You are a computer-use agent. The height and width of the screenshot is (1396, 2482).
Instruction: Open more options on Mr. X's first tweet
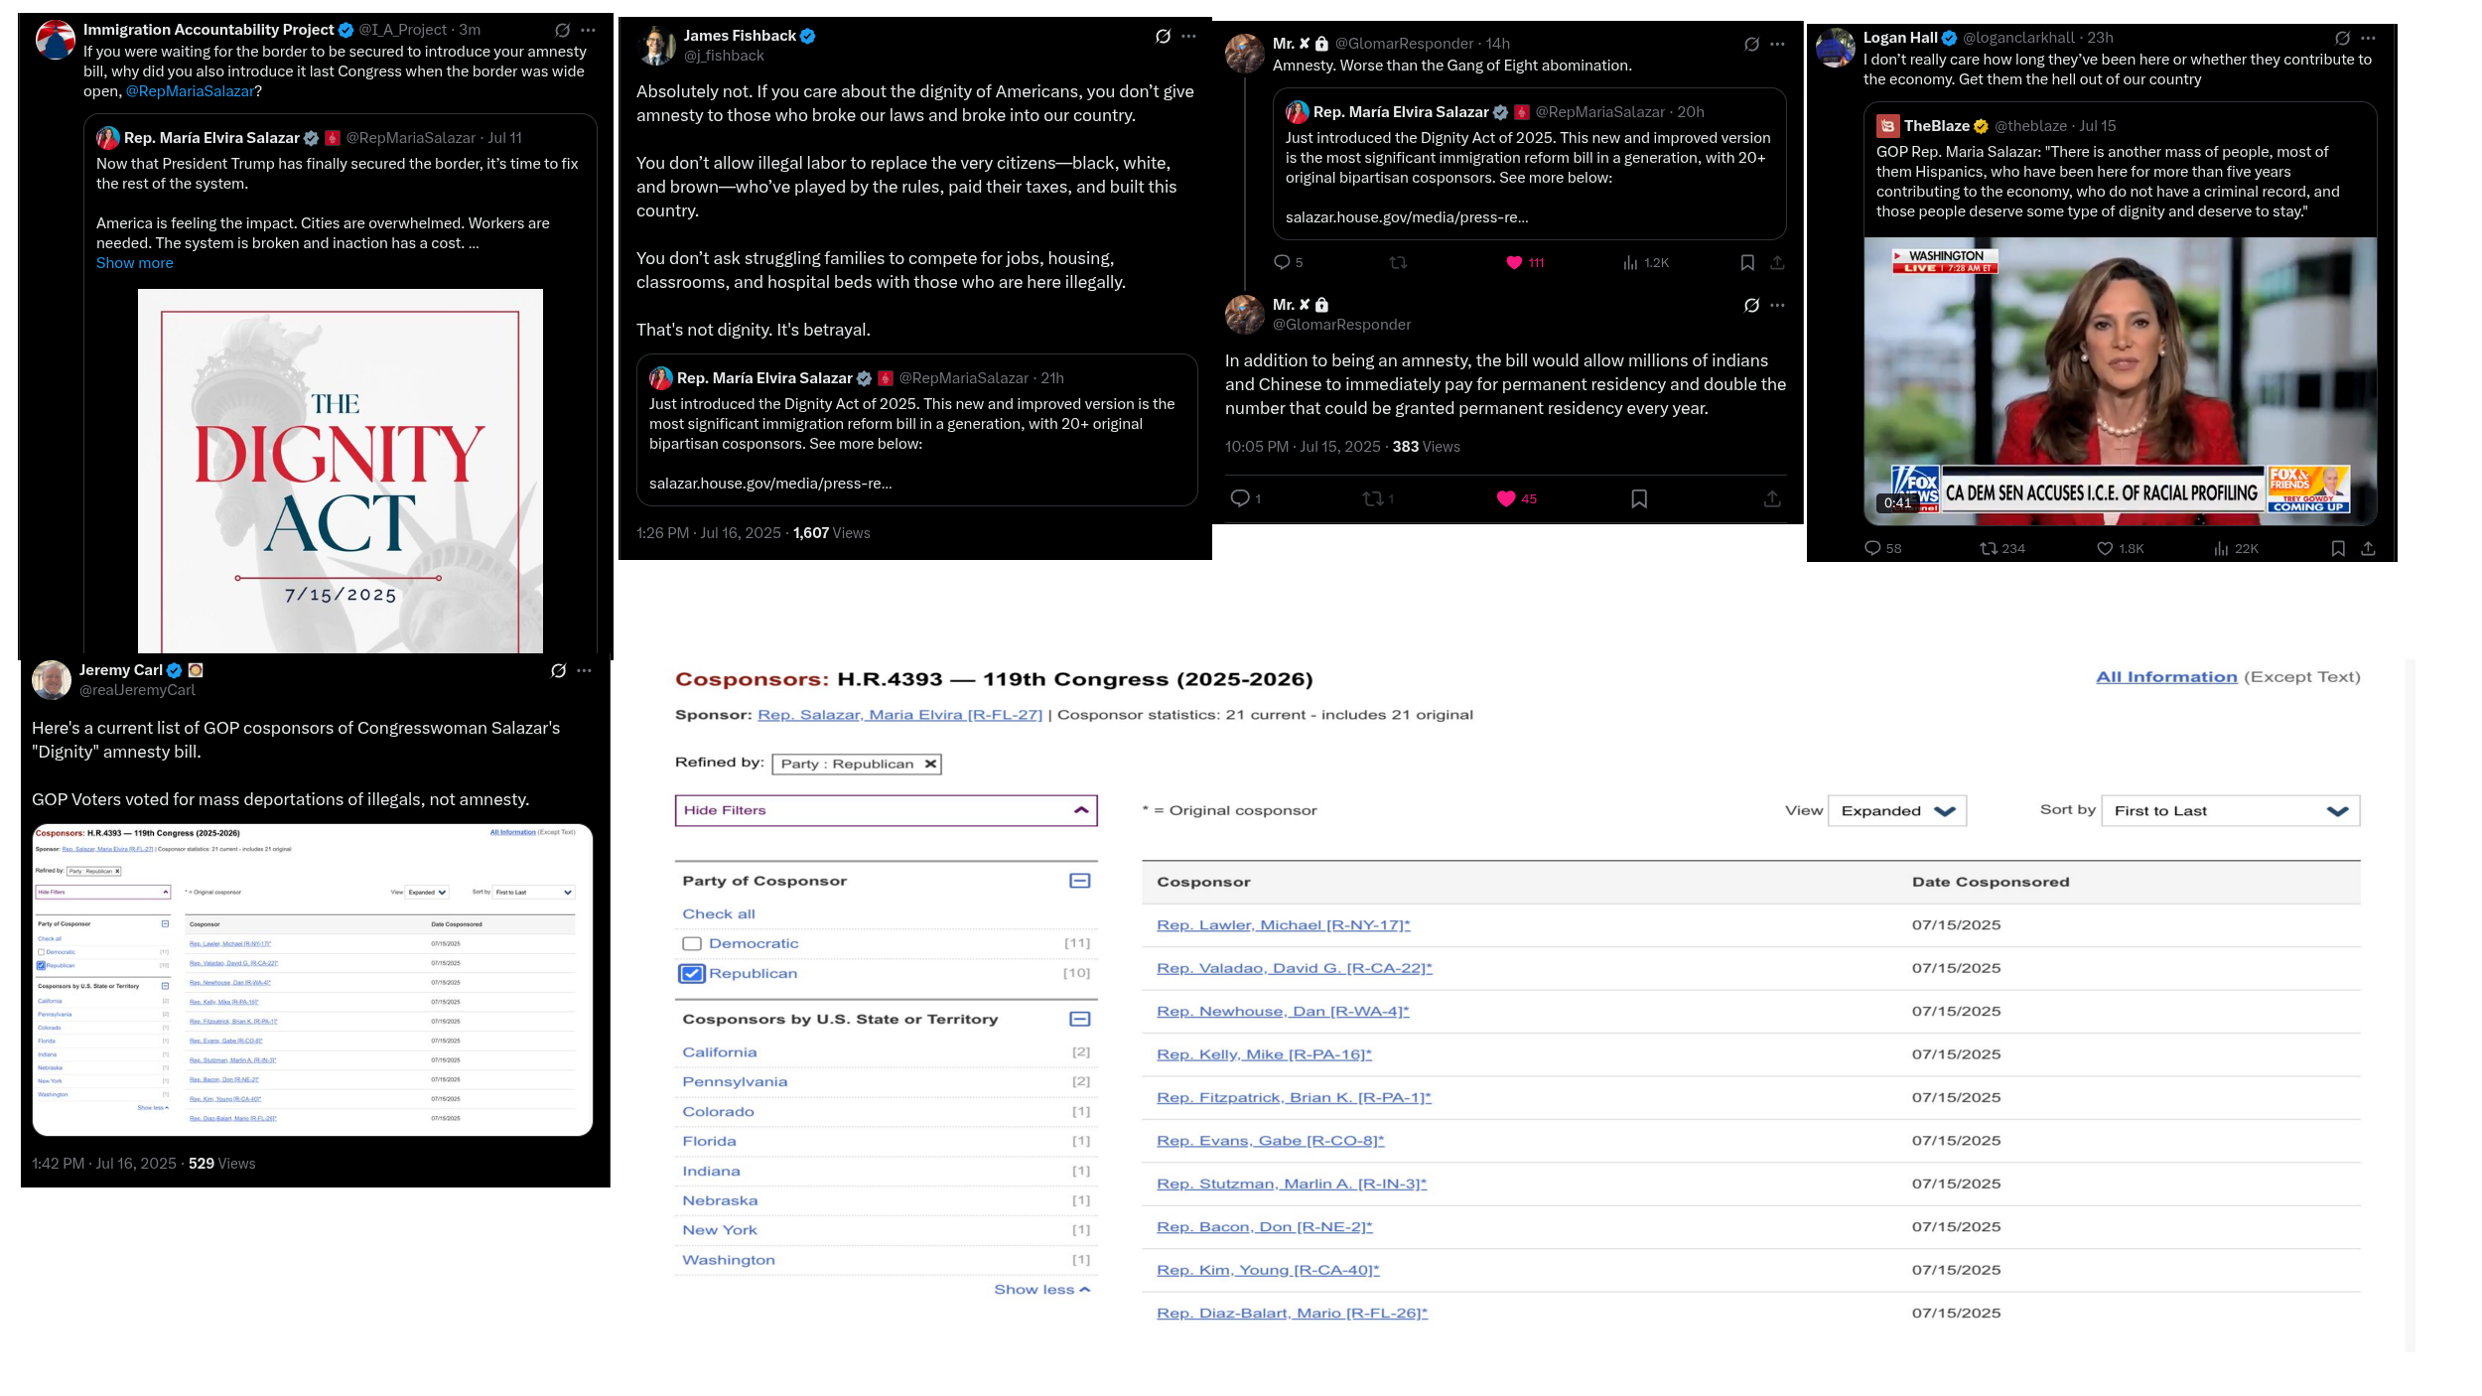tap(1778, 45)
